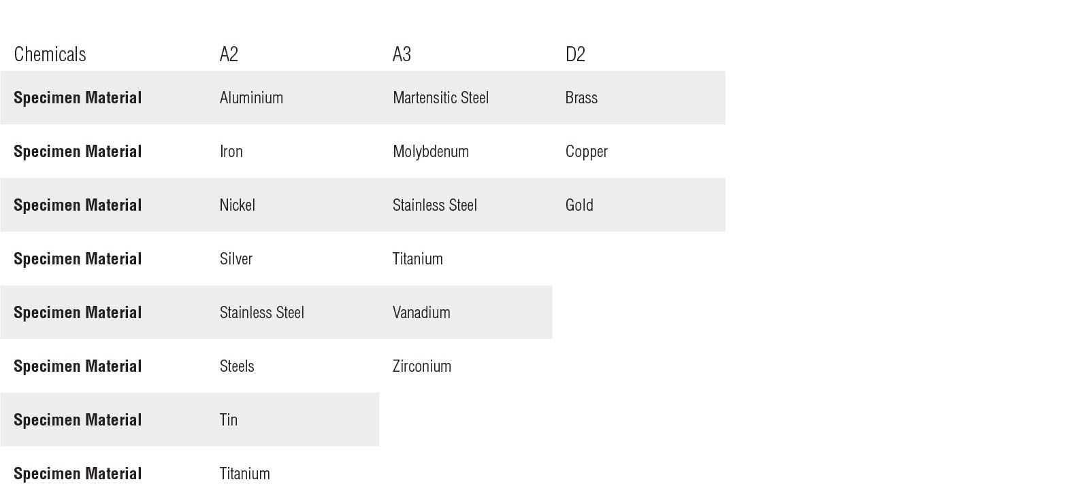Select the A3 column header
Image resolution: width=1089 pixels, height=503 pixels.
[402, 54]
